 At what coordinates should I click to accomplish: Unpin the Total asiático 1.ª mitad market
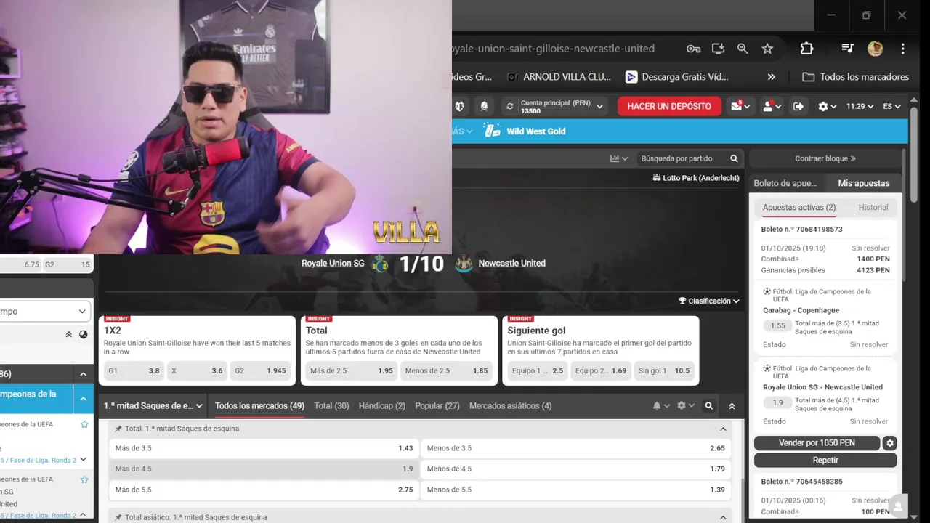[118, 517]
